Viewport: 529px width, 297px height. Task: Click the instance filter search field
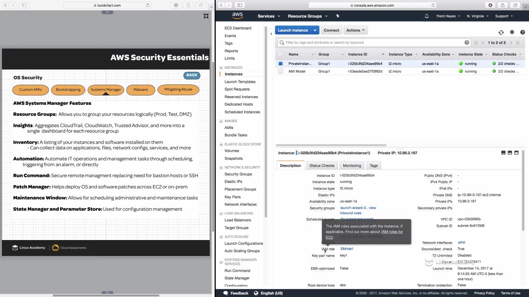point(374,42)
